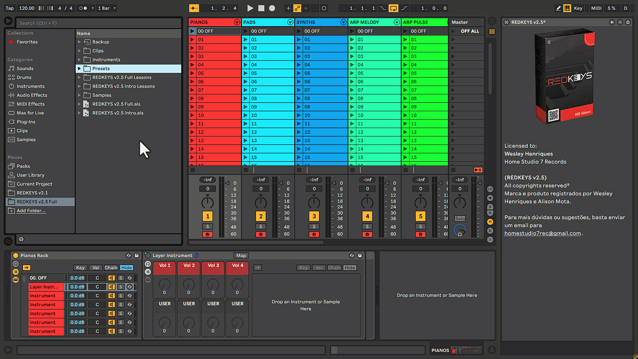Click the hot-swap icon on the Pianos Rack
This screenshot has height=359, width=638.
coord(129,255)
